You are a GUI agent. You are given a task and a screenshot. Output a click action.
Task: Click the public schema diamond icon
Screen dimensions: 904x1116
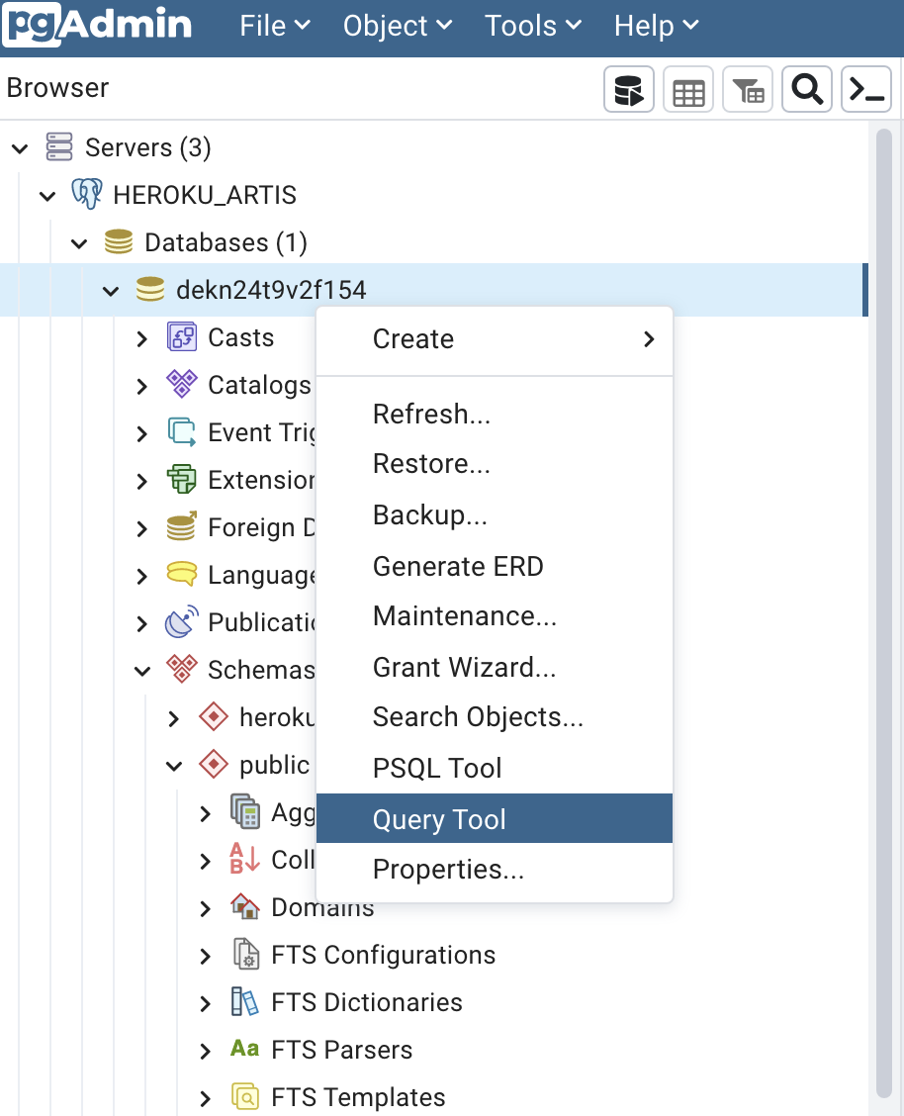tap(214, 765)
